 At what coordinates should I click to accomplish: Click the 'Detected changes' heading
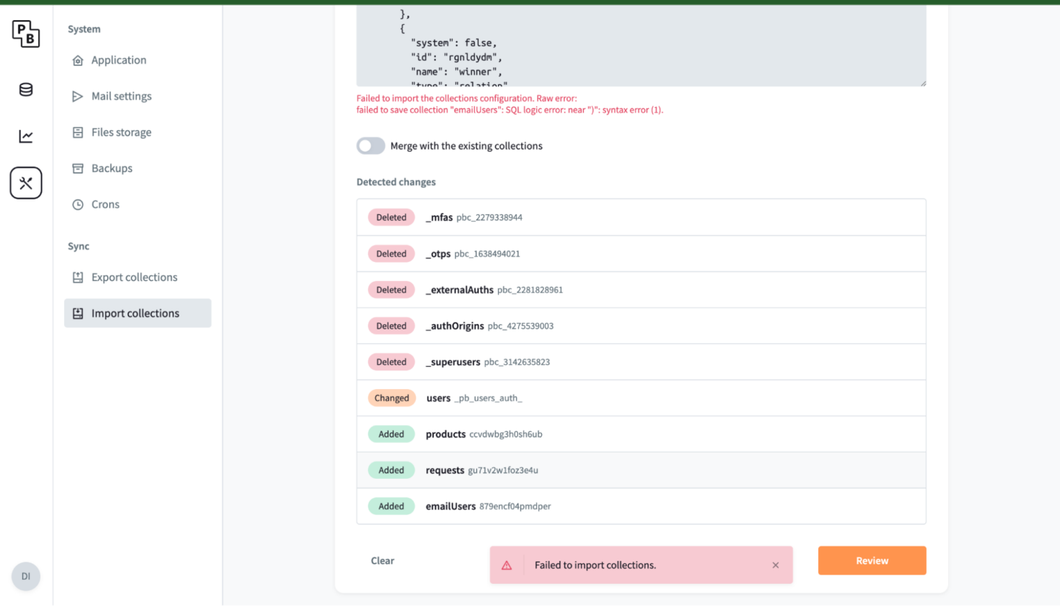click(396, 182)
